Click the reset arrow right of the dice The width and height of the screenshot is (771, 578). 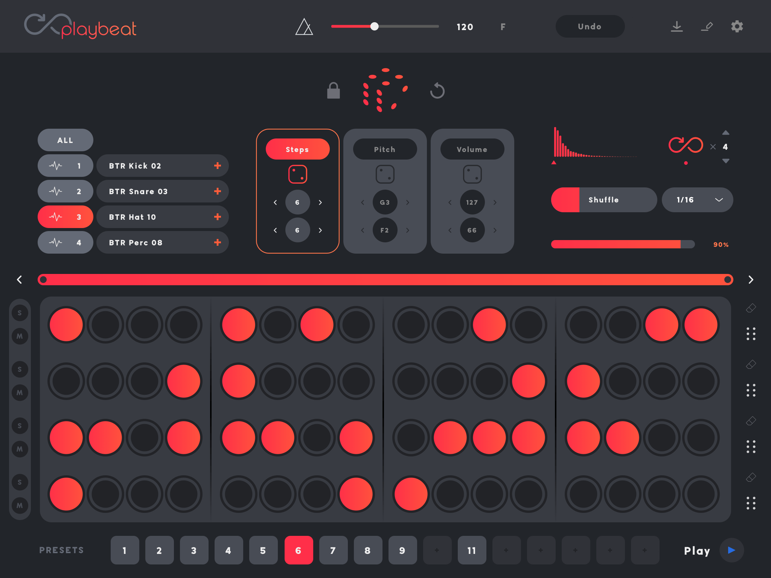click(437, 90)
